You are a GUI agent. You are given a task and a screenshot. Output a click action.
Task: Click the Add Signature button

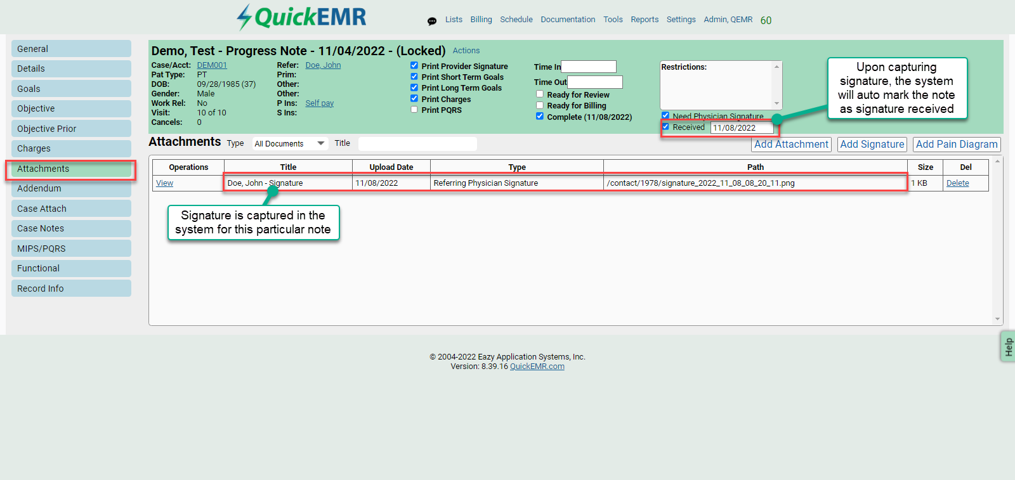(872, 145)
